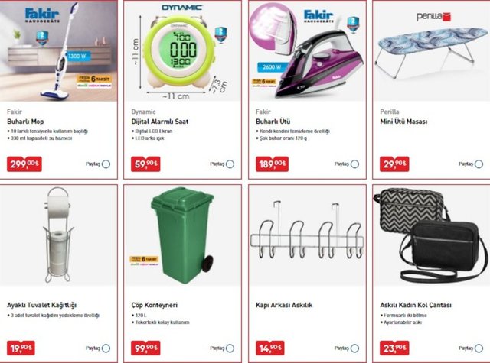Toggle Paylaş circle on Çöp Konteyneri
Viewport: 490px width, 363px height.
230,348
